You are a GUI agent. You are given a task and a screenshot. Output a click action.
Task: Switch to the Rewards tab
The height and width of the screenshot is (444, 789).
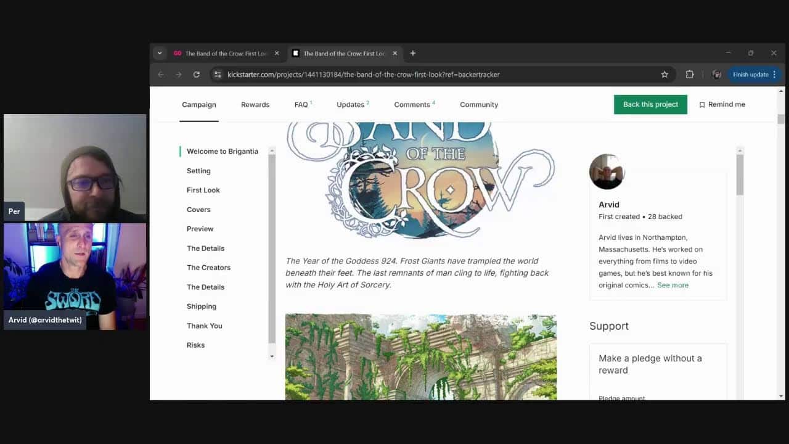coord(255,105)
